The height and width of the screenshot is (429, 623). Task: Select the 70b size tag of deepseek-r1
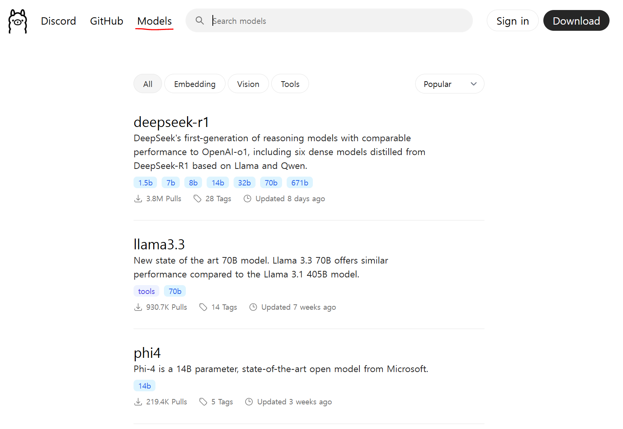click(x=271, y=183)
